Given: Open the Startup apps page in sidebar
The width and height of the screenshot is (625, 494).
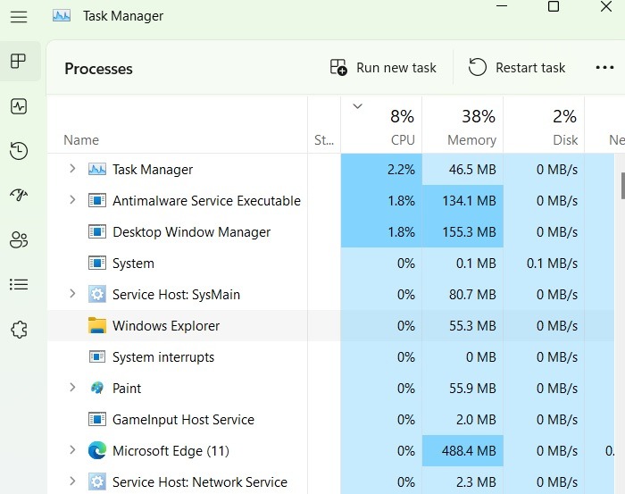Looking at the screenshot, I should pyautogui.click(x=19, y=195).
